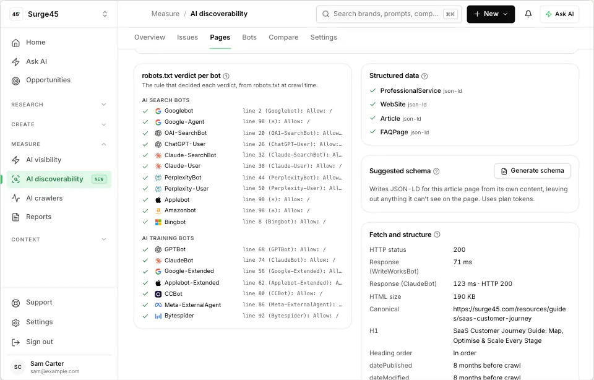Screen dimensions: 594x380
Task: Click the Measure breadcrumb link
Action: click(165, 14)
